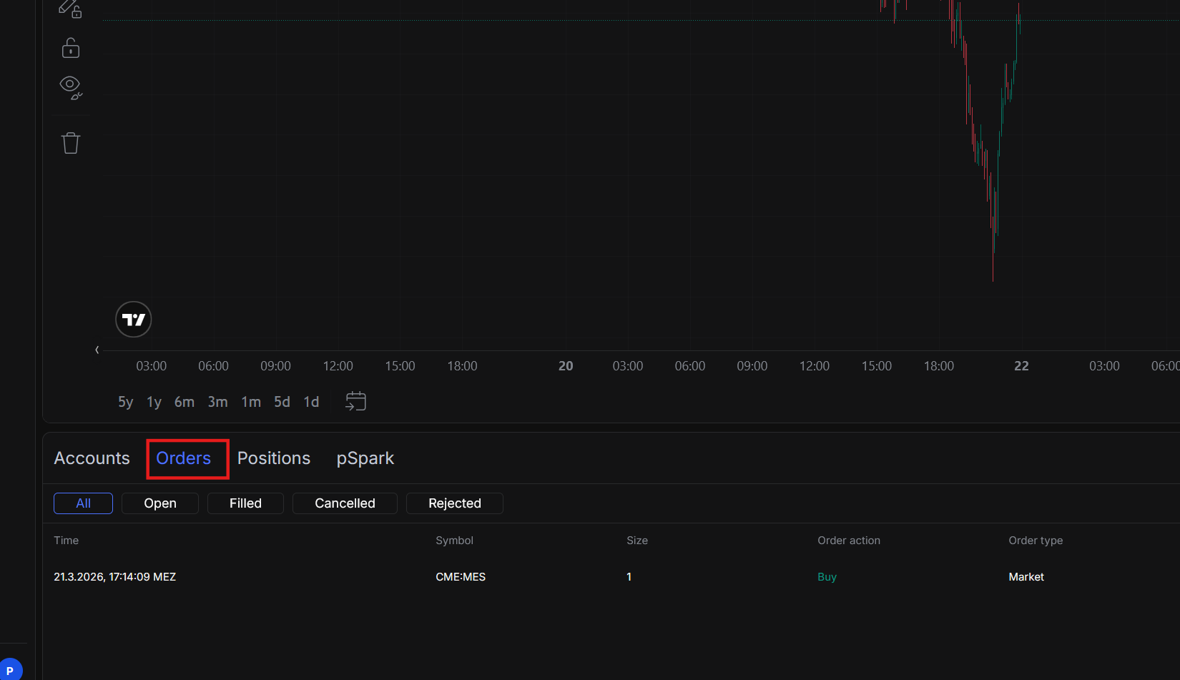This screenshot has width=1180, height=680.
Task: Remove all drawings using the trash icon
Action: [x=70, y=142]
